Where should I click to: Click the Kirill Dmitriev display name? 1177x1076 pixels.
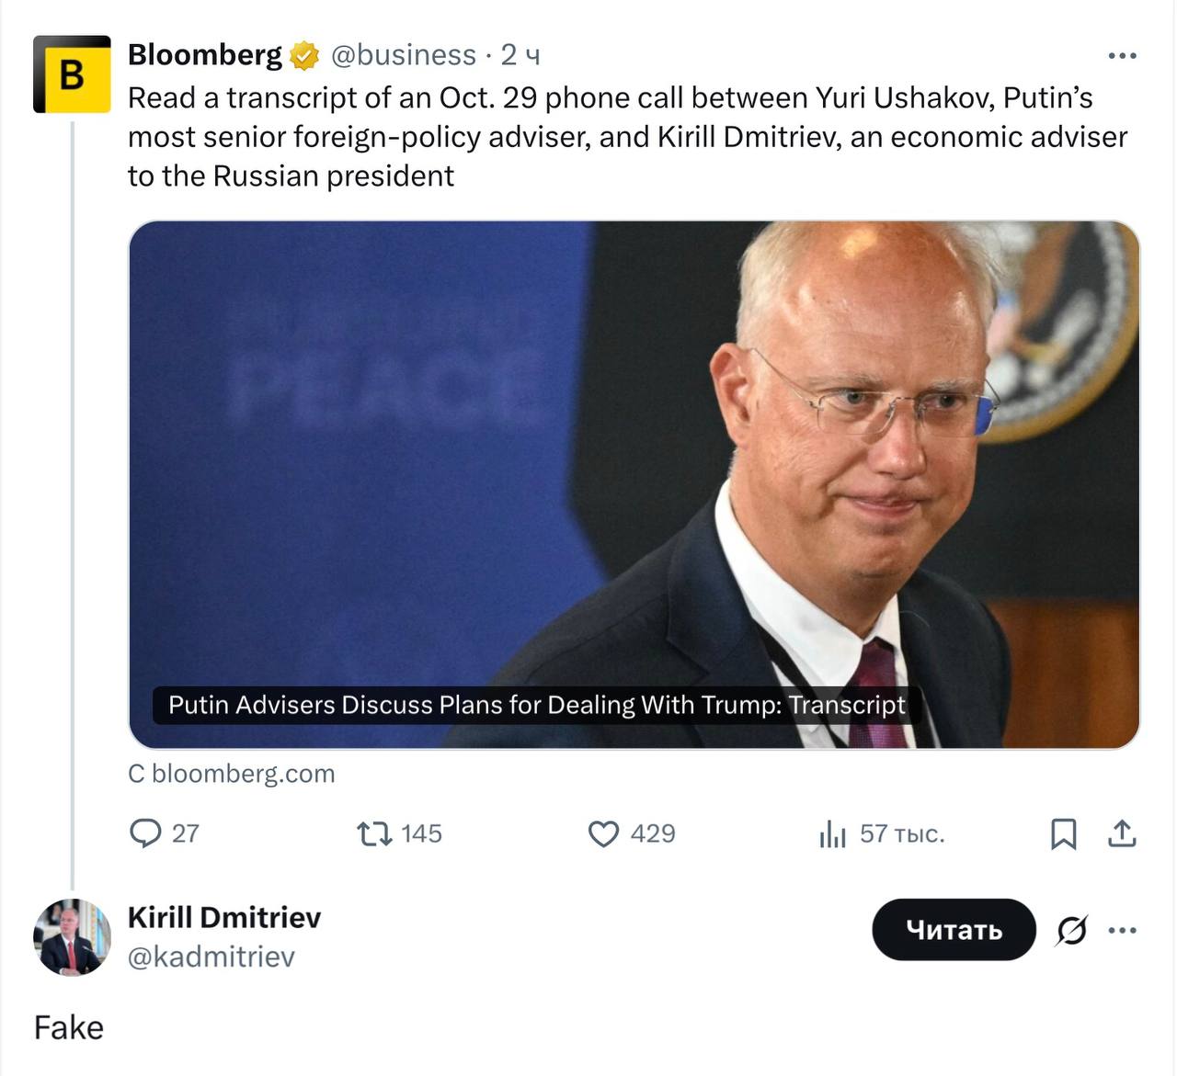tap(224, 917)
